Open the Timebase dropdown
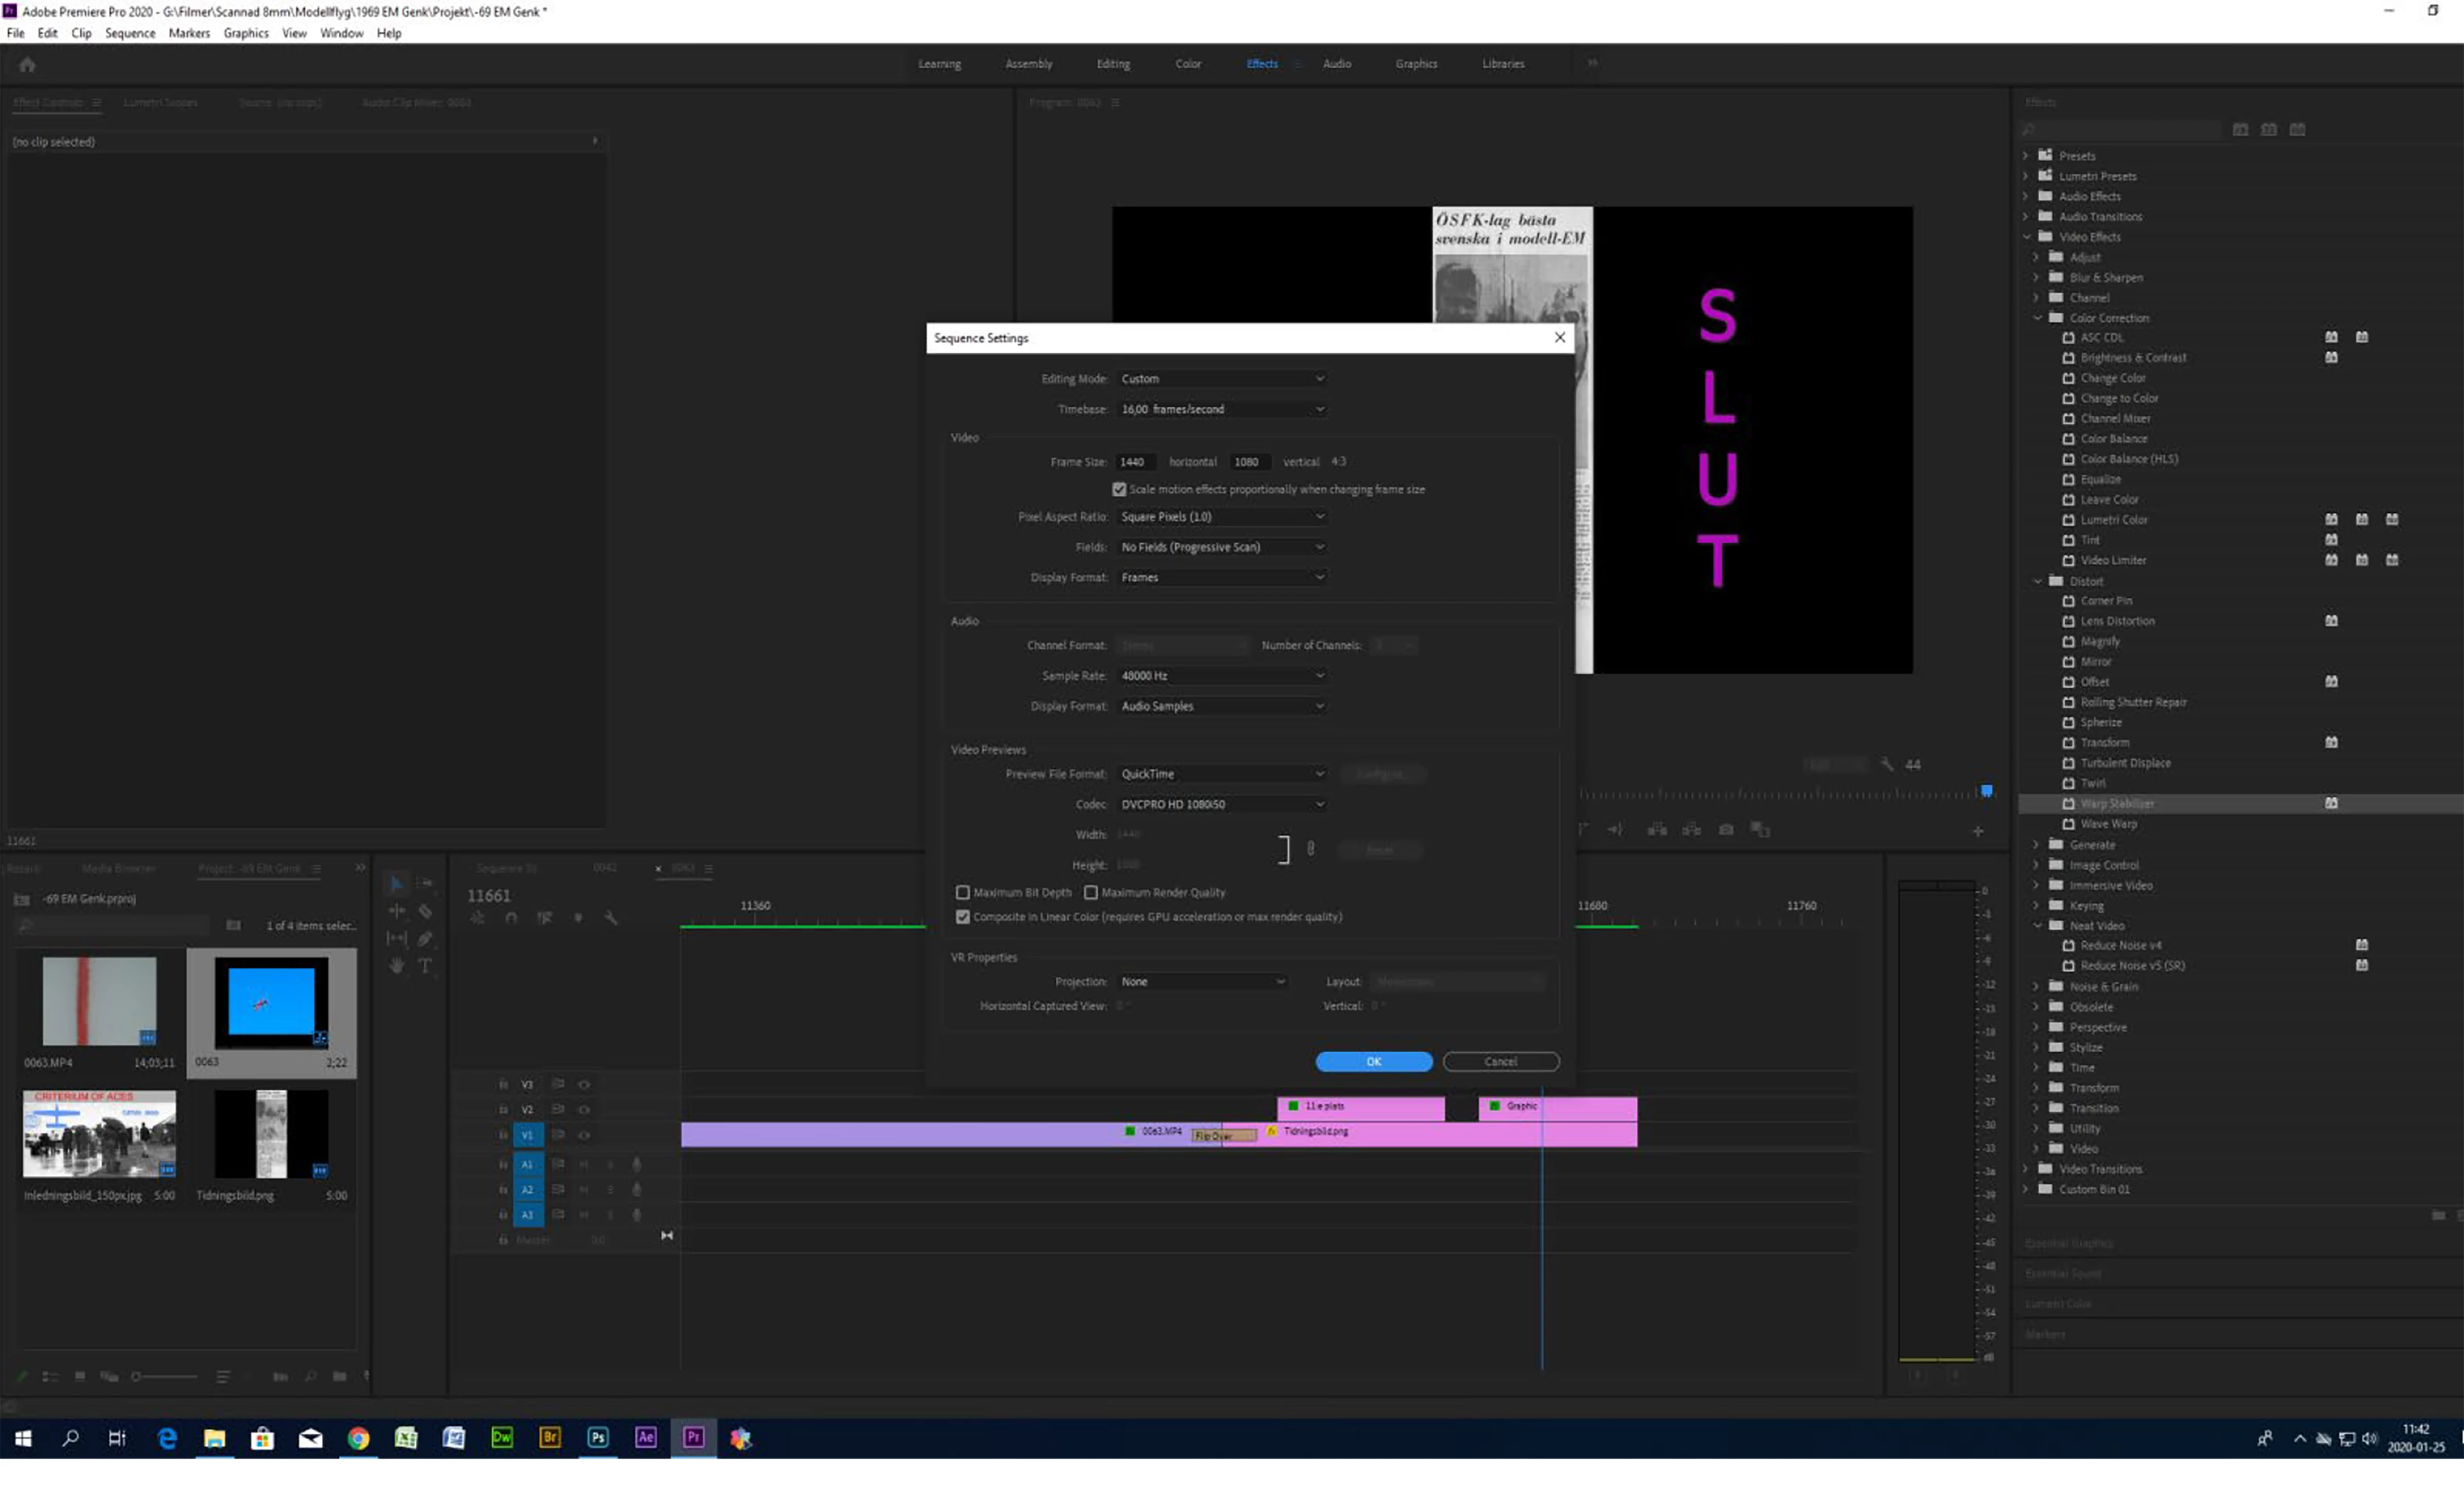Screen dimensions: 2464x1485 pyautogui.click(x=1222, y=409)
